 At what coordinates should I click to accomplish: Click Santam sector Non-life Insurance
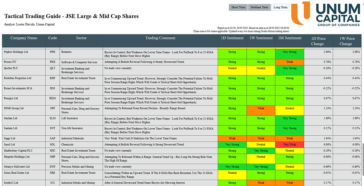coord(72,128)
